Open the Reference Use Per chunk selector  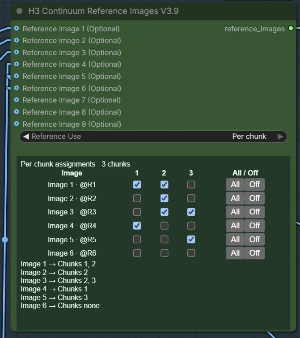point(153,137)
